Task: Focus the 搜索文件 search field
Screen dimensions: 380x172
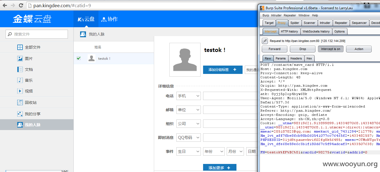Action: click(x=37, y=34)
